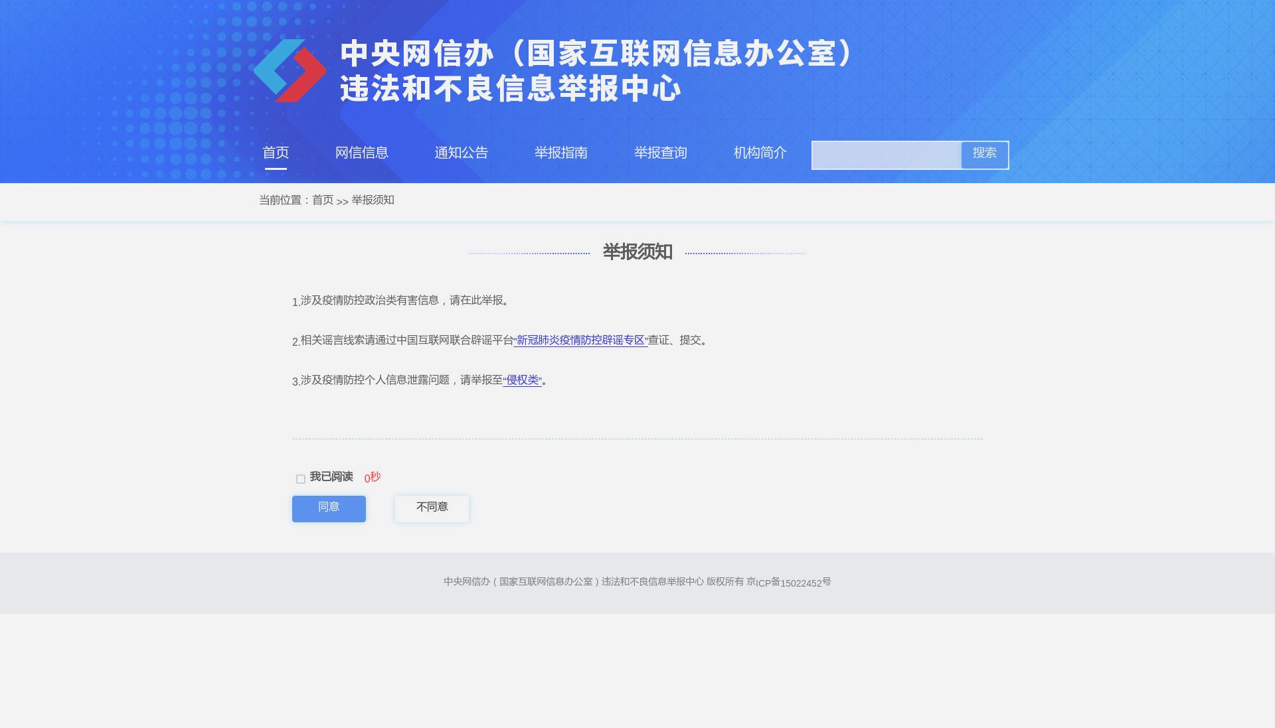Viewport: 1275px width, 728px height.
Task: Open 举报查询 from the navigation
Action: coord(661,153)
